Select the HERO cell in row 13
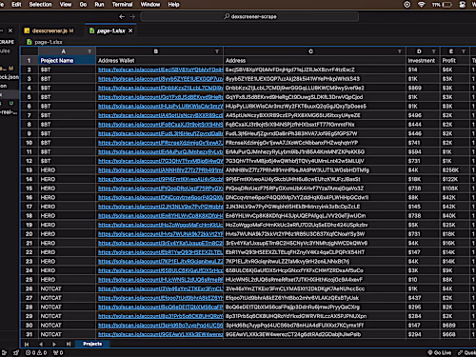476x357 pixels. tap(67, 170)
